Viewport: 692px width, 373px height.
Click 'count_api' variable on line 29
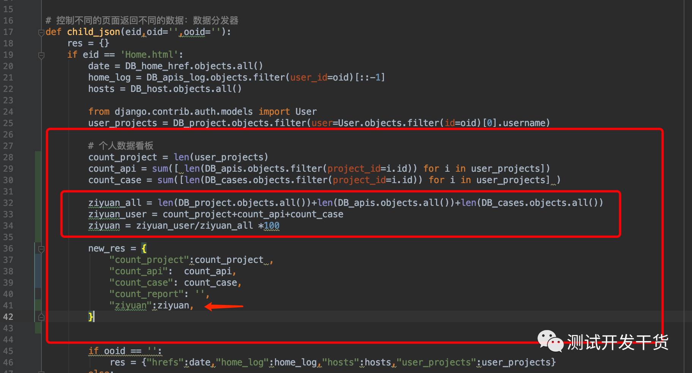tap(112, 169)
